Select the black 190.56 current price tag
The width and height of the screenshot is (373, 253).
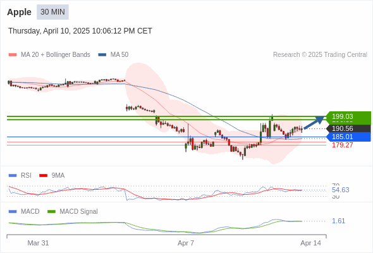pyautogui.click(x=348, y=128)
